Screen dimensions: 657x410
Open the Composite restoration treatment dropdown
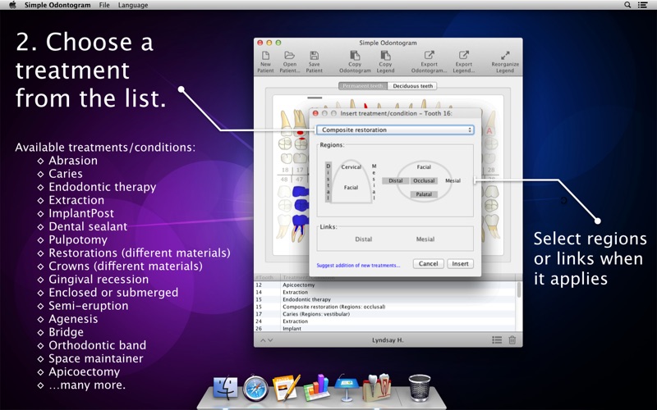pos(395,130)
